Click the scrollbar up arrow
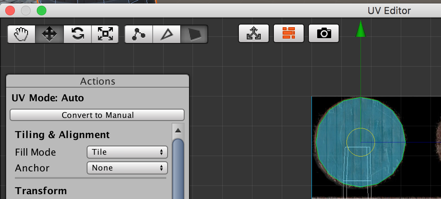 coord(178,130)
